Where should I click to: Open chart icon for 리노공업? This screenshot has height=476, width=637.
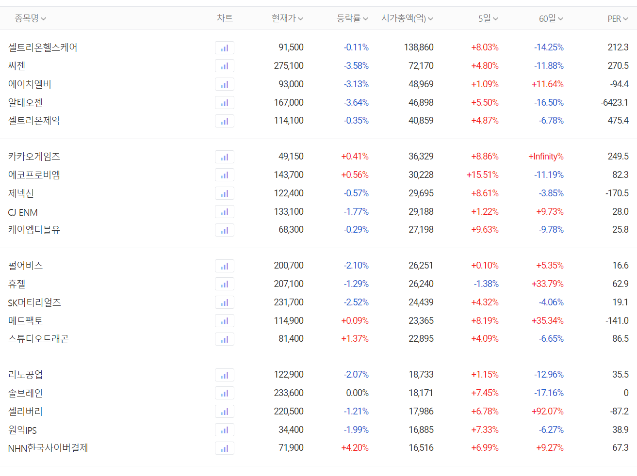pyautogui.click(x=225, y=375)
